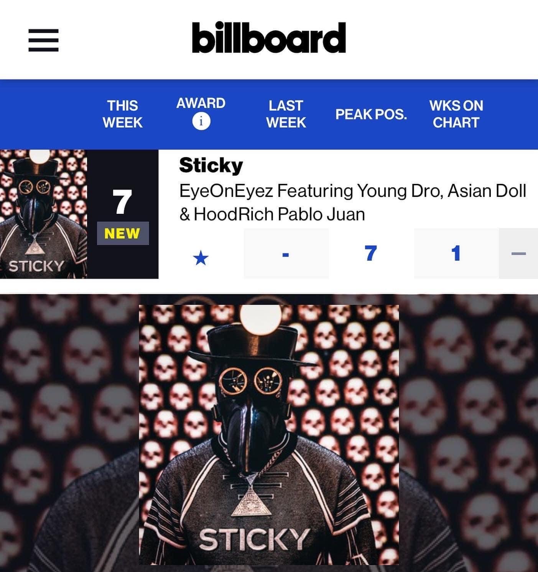Expand the Sticky chart row details
The height and width of the screenshot is (572, 538).
tap(518, 253)
